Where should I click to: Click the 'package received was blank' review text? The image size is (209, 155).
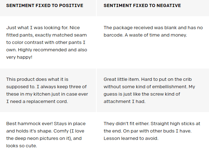tap(153, 31)
